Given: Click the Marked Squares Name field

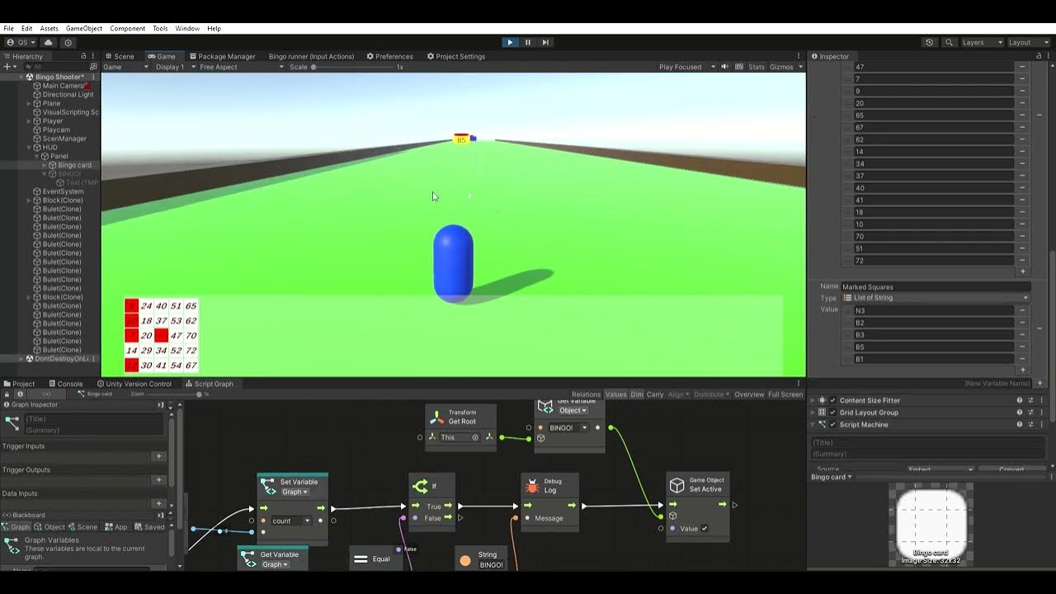Looking at the screenshot, I should point(935,287).
